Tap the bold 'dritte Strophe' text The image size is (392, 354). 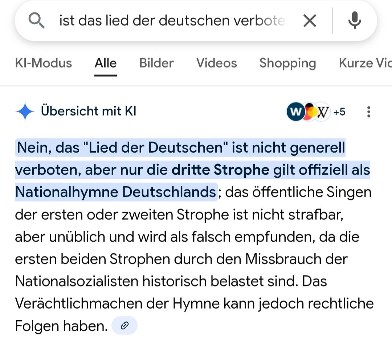221,170
